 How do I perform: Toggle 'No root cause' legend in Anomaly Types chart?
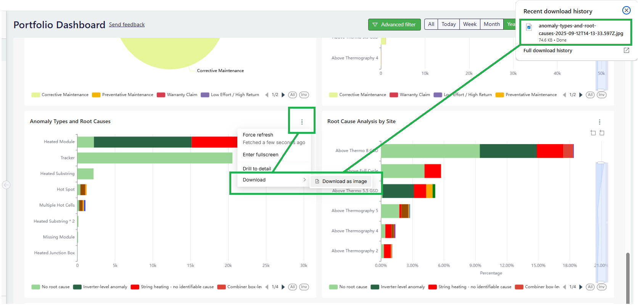click(x=51, y=287)
